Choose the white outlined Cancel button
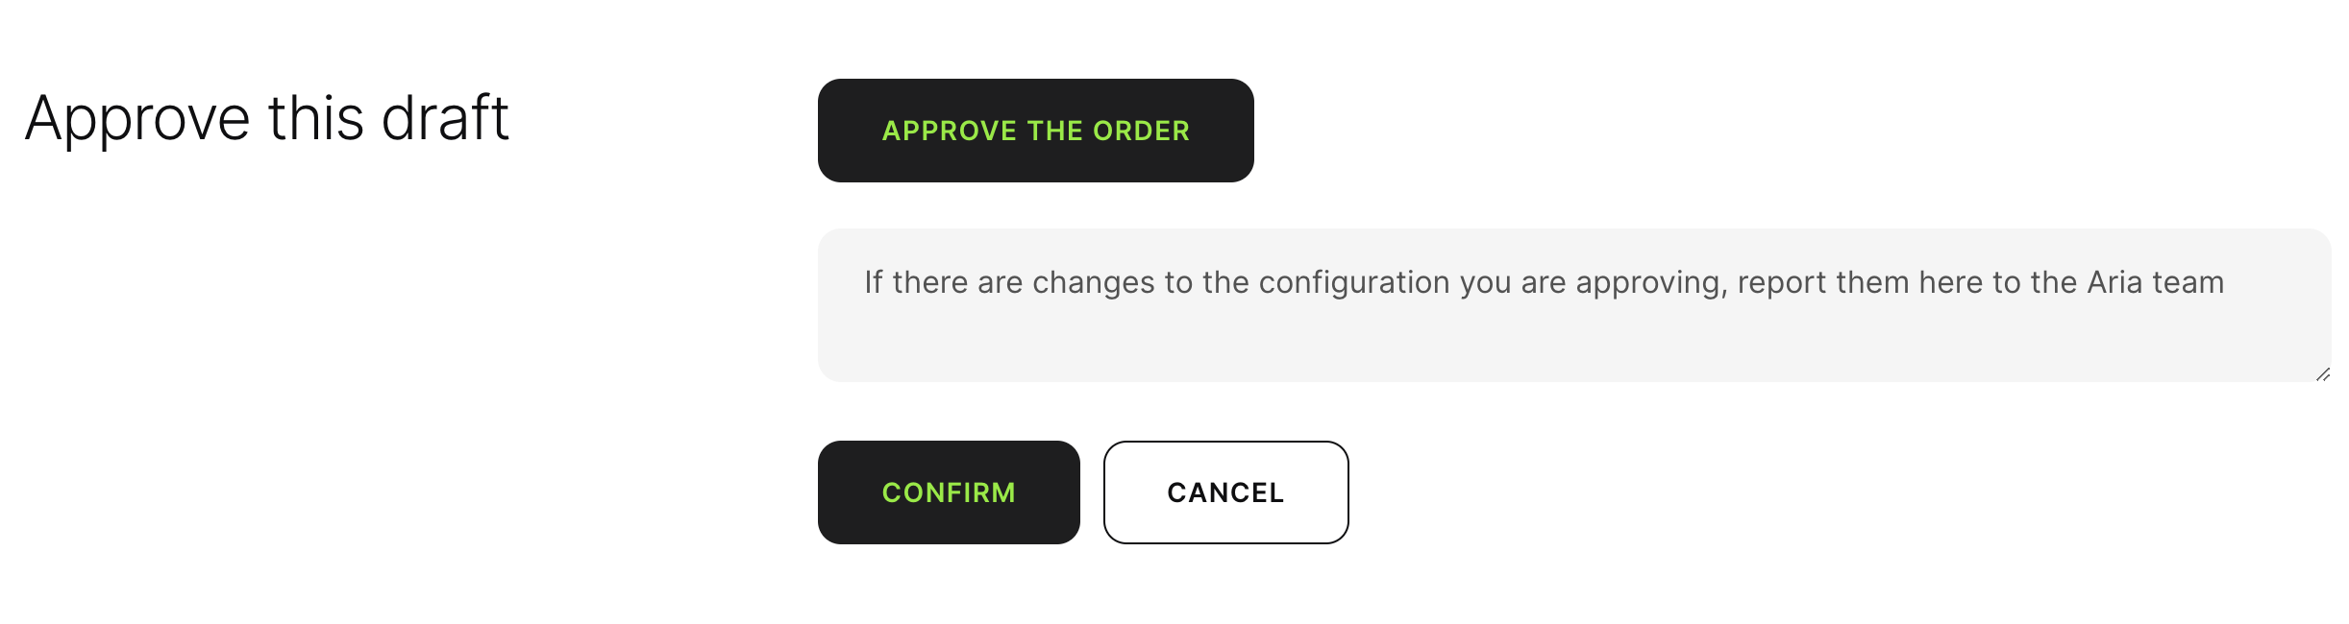 tap(1225, 492)
